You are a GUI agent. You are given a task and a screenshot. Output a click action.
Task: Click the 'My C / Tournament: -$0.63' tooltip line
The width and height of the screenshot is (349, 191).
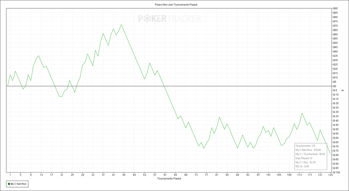310,154
